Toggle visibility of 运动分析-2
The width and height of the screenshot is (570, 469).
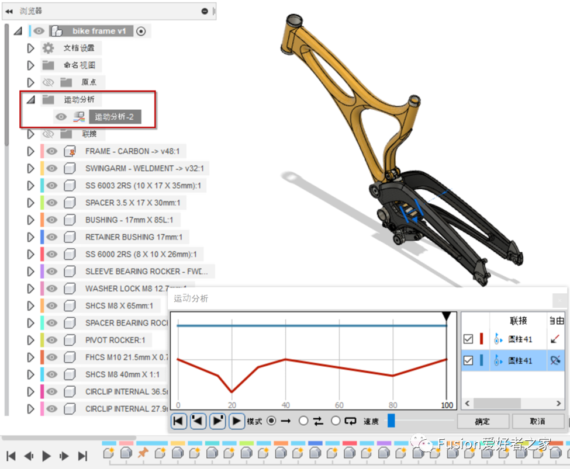click(61, 117)
